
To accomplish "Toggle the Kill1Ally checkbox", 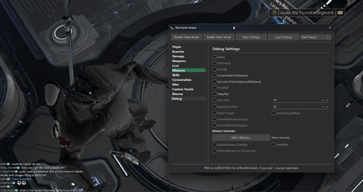I will (215, 69).
